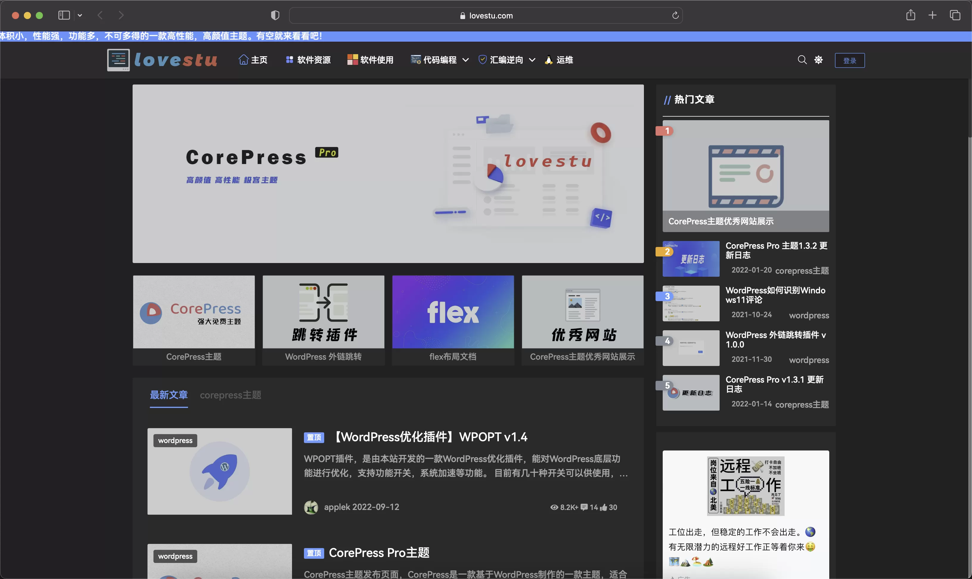Open the CorePress主题 card
The image size is (972, 579).
coord(194,320)
